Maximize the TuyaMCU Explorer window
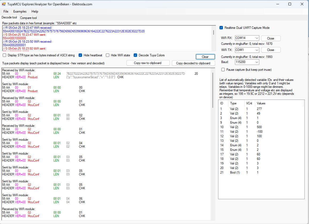The height and width of the screenshot is (224, 309). 290,4
